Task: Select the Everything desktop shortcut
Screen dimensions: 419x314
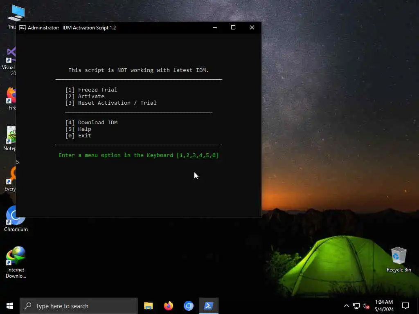Action: [x=10, y=179]
